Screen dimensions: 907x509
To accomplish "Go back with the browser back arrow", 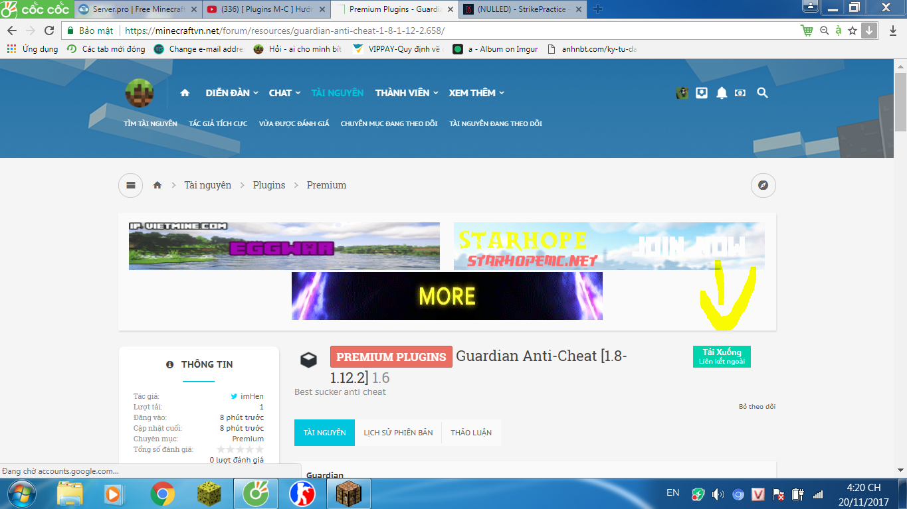I will [12, 31].
